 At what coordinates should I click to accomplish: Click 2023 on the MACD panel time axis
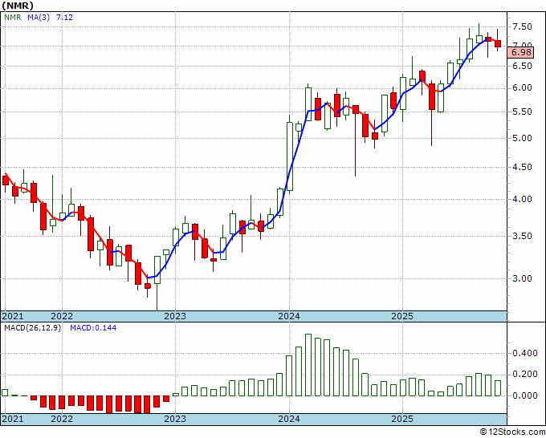point(175,419)
